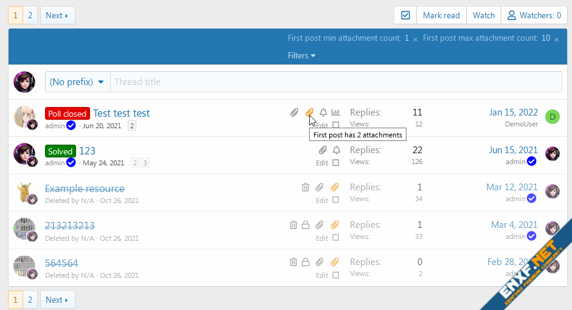This screenshot has height=310, width=572.
Task: Click Next in the bottom pagination
Action: click(x=57, y=300)
